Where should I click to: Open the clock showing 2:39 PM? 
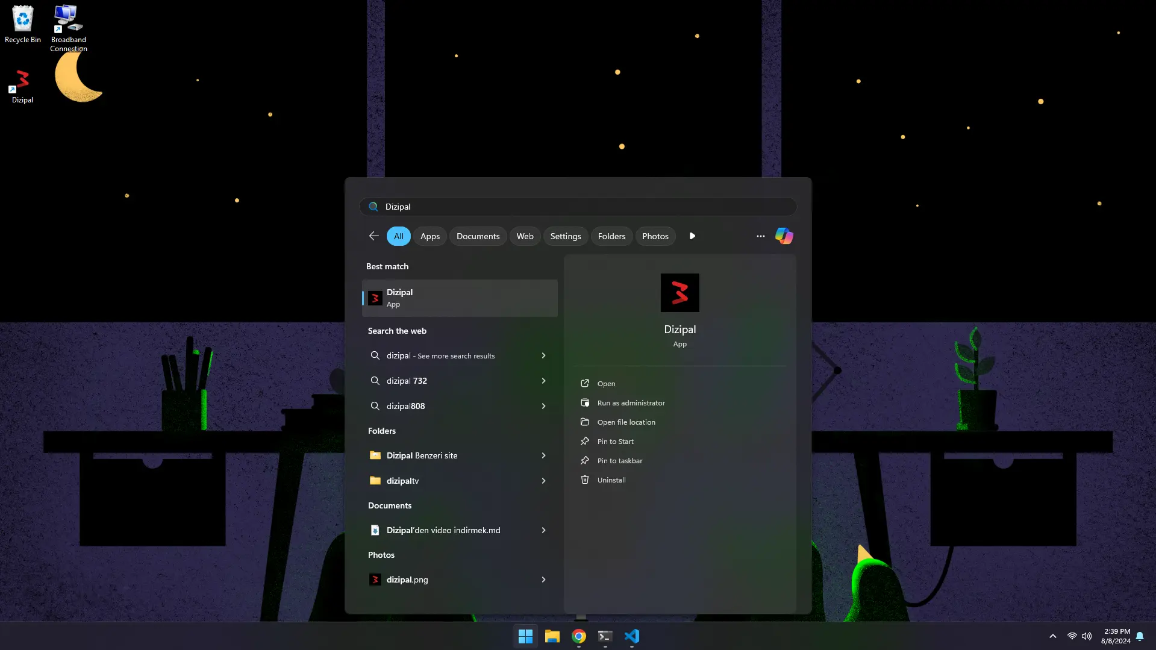click(x=1116, y=636)
